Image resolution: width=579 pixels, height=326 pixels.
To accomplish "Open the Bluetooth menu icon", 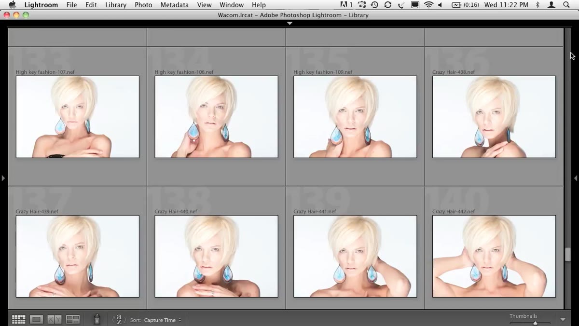I will pos(538,5).
